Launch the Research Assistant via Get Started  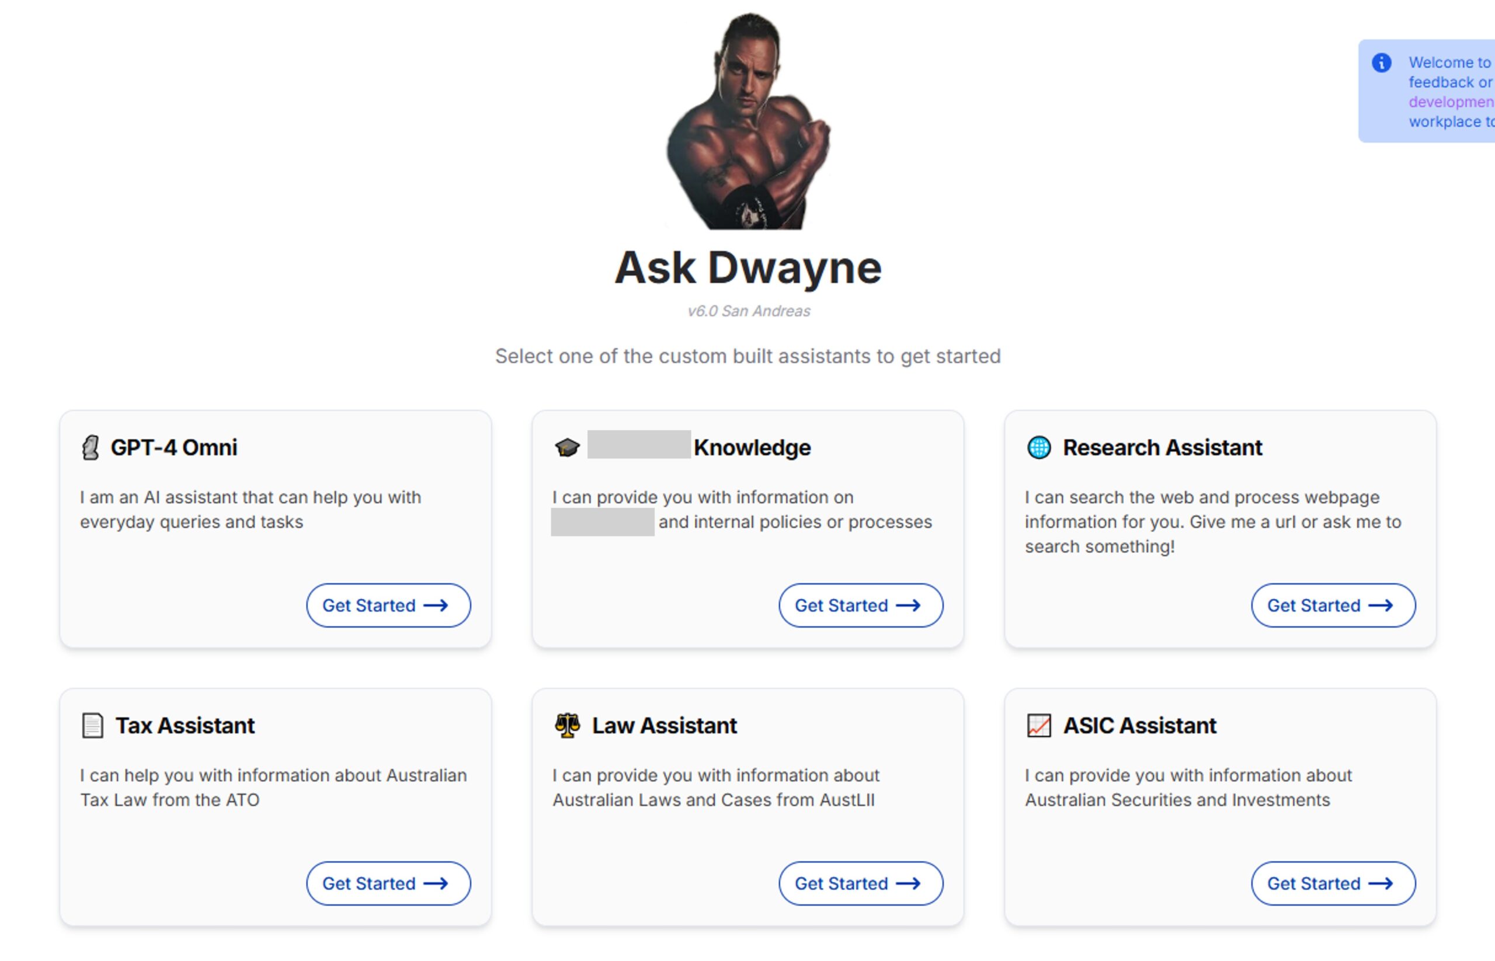[1333, 605]
